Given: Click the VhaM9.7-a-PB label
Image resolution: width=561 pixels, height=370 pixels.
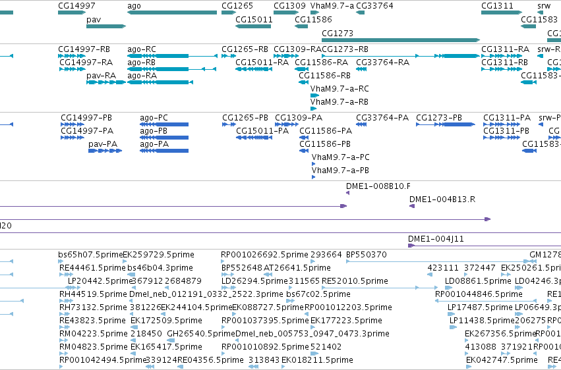Looking at the screenshot, I should click(x=340, y=171).
